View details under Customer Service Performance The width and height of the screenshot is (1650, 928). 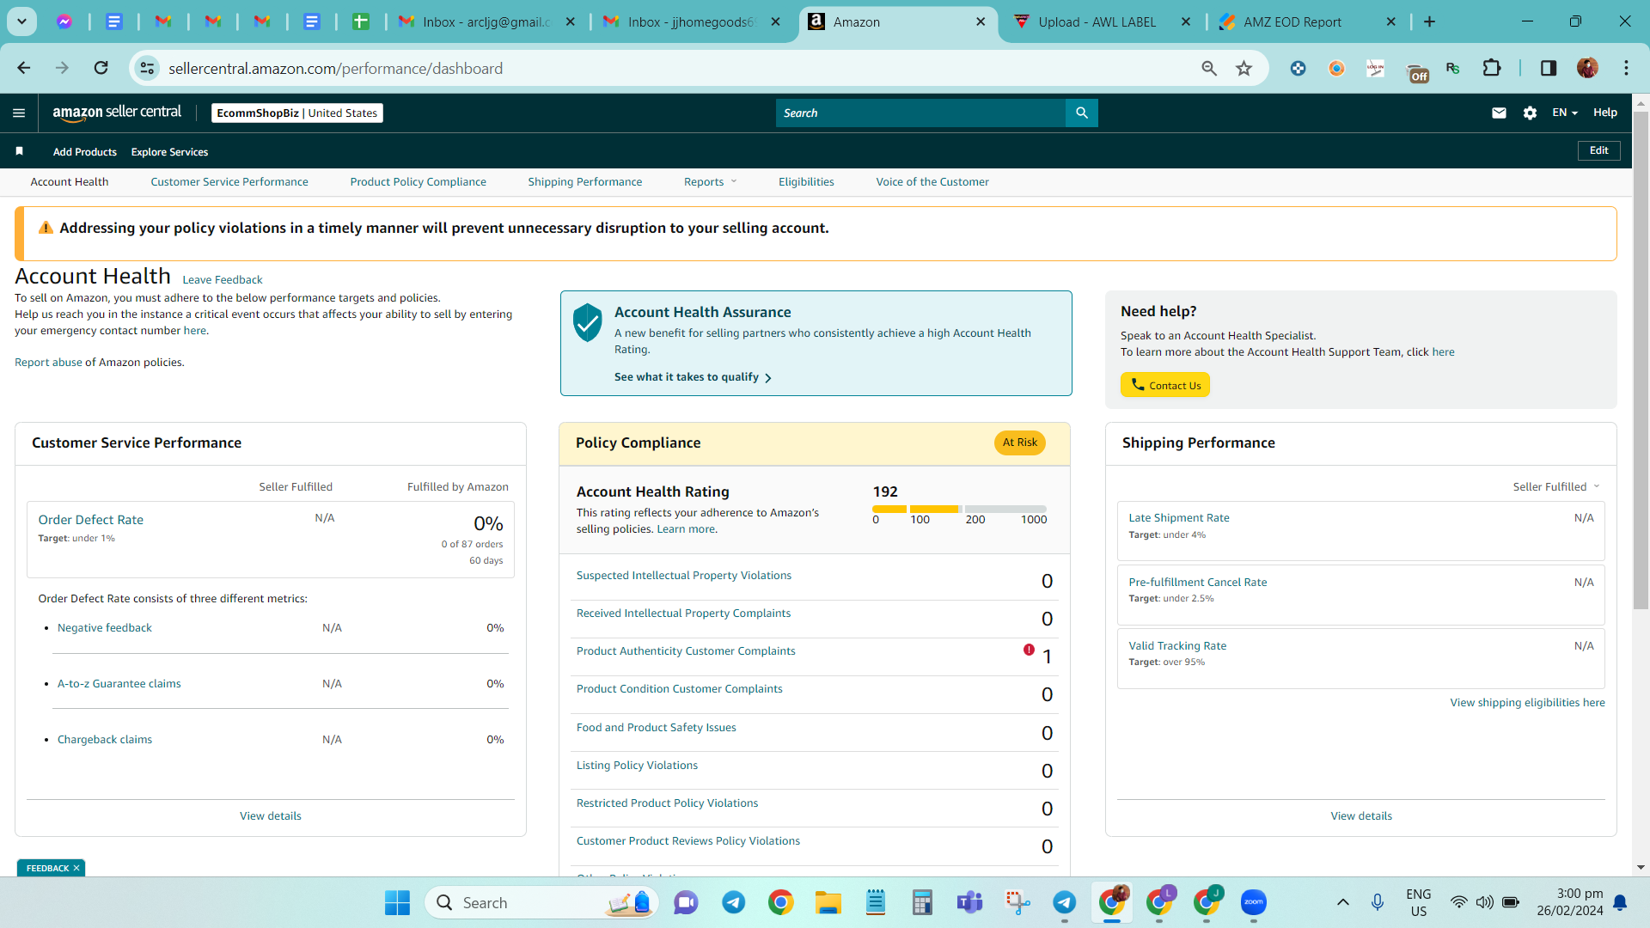(271, 815)
